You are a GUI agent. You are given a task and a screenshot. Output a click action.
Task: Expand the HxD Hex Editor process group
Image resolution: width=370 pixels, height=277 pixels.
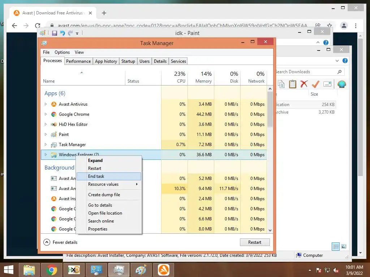pyautogui.click(x=46, y=124)
